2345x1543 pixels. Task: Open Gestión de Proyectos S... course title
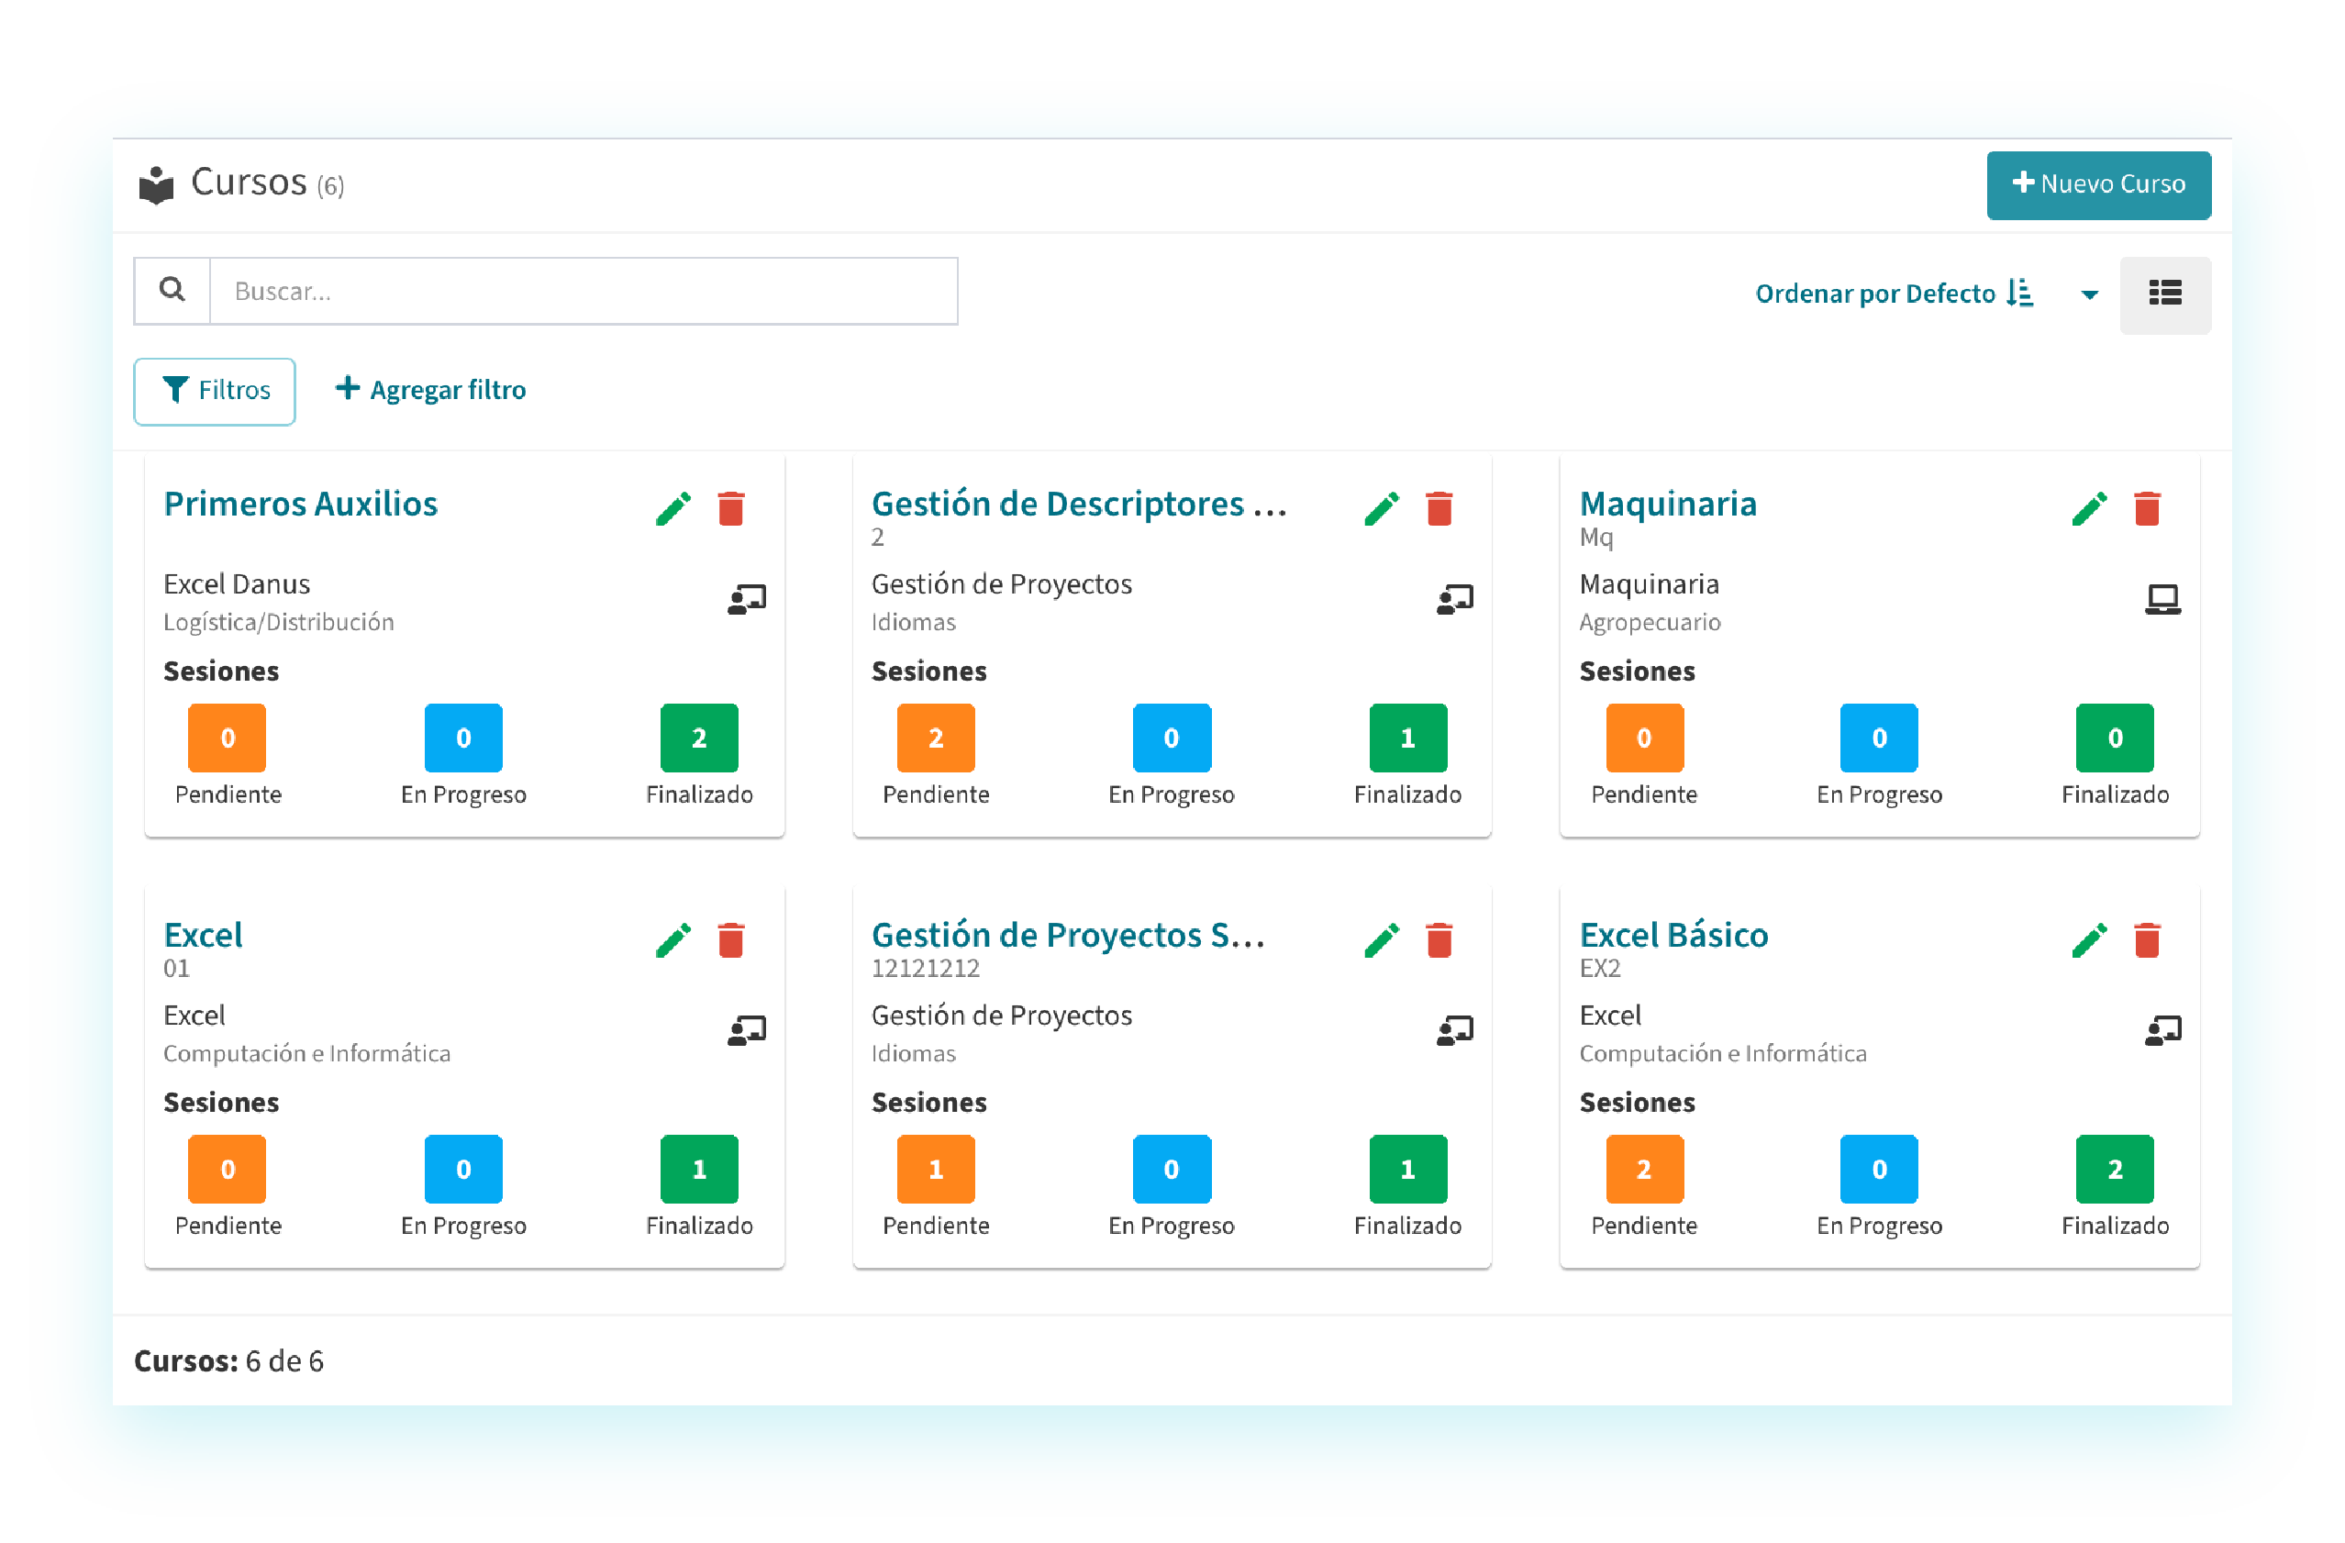click(x=1068, y=935)
